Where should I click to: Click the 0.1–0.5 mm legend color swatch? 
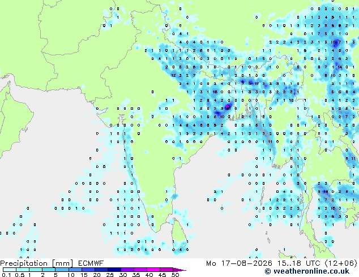pos(10,270)
